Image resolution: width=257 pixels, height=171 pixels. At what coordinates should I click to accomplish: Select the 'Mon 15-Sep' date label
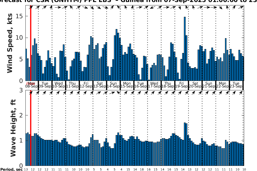127,85
